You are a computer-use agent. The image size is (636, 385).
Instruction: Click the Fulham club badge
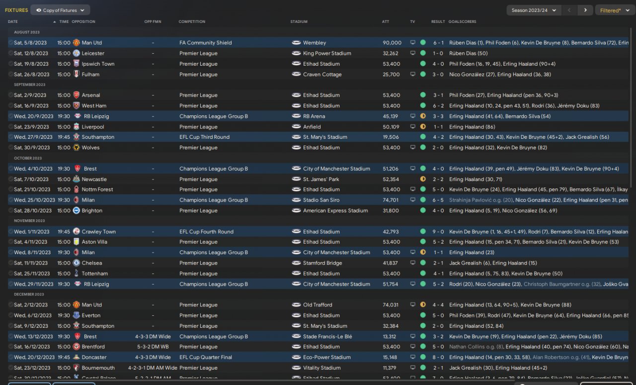76,74
